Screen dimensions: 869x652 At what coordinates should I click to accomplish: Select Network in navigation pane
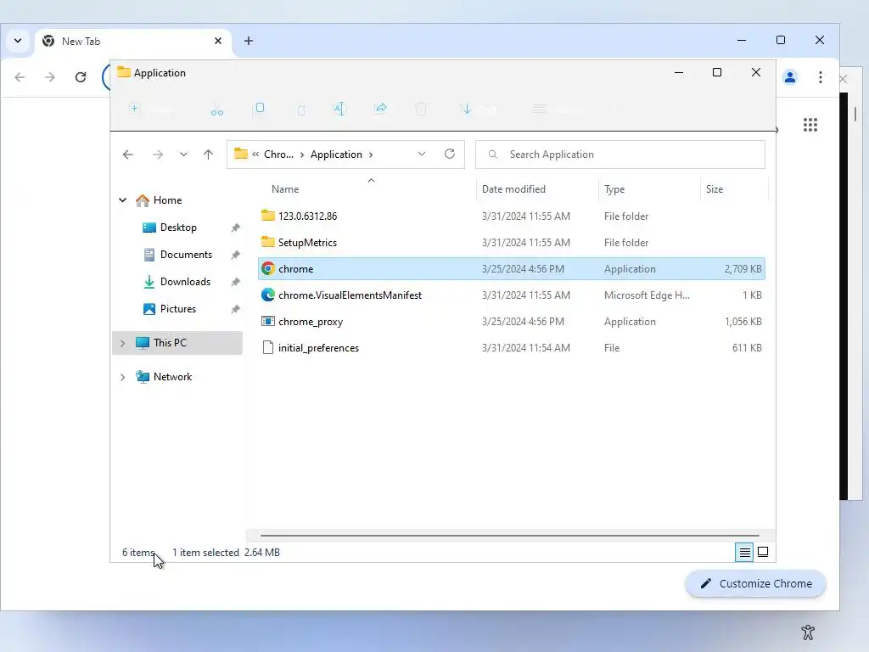tap(172, 376)
